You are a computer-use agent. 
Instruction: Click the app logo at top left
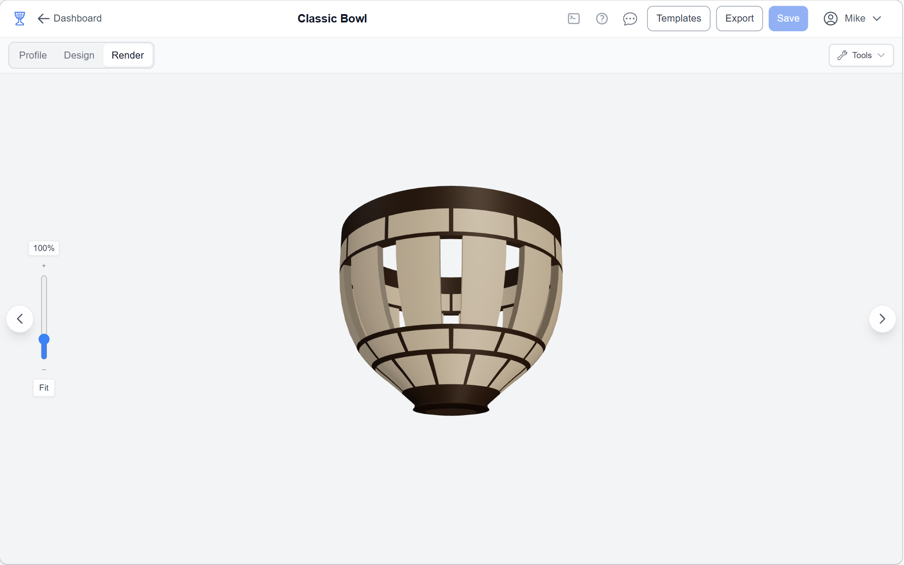[19, 18]
